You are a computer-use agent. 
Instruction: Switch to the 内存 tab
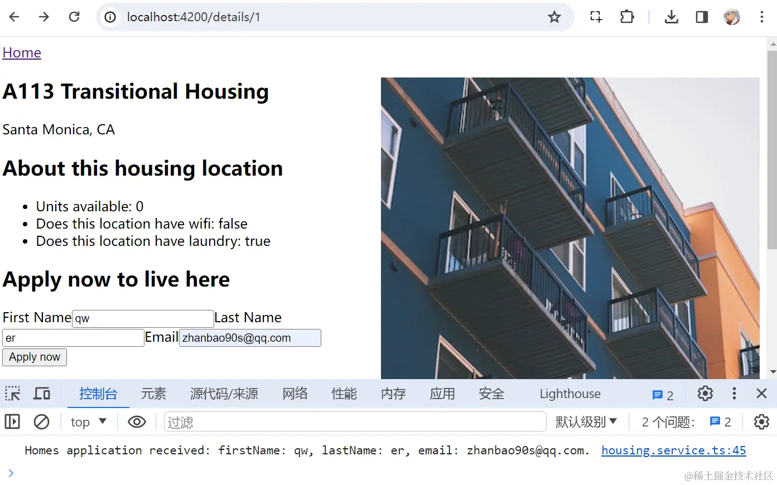(393, 394)
